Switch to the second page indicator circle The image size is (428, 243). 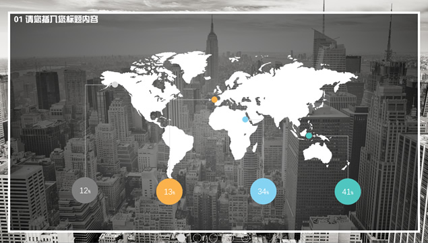(x=197, y=238)
